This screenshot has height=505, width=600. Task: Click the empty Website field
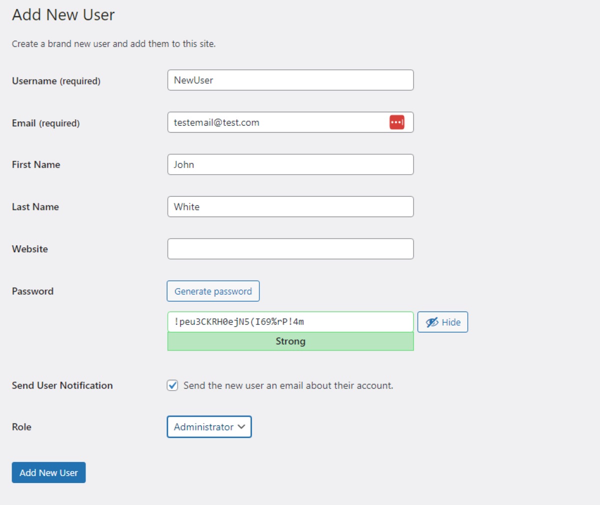290,248
